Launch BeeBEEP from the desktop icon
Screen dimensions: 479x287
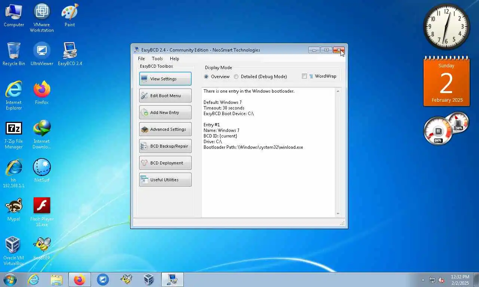coord(42,248)
